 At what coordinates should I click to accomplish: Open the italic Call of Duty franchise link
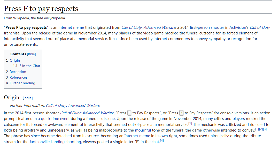click(x=260, y=27)
